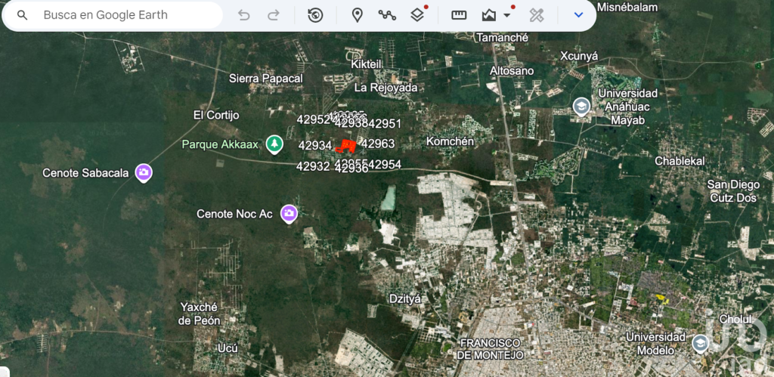Click the 'Misnébalam' place label
The image size is (774, 377).
(627, 7)
